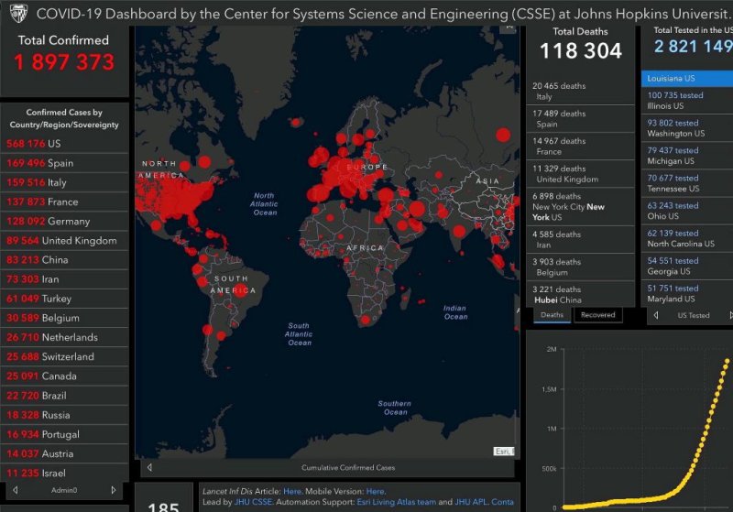Go to next US Tested panel
The width and height of the screenshot is (733, 512).
730,315
